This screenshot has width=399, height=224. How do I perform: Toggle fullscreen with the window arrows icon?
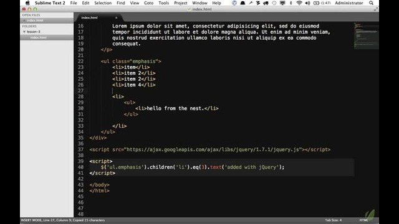point(376,9)
